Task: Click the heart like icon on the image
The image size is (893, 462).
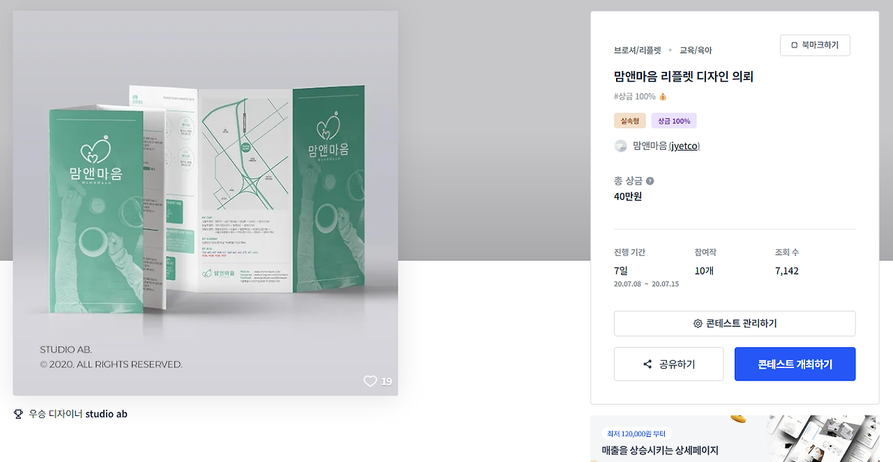Action: (370, 381)
